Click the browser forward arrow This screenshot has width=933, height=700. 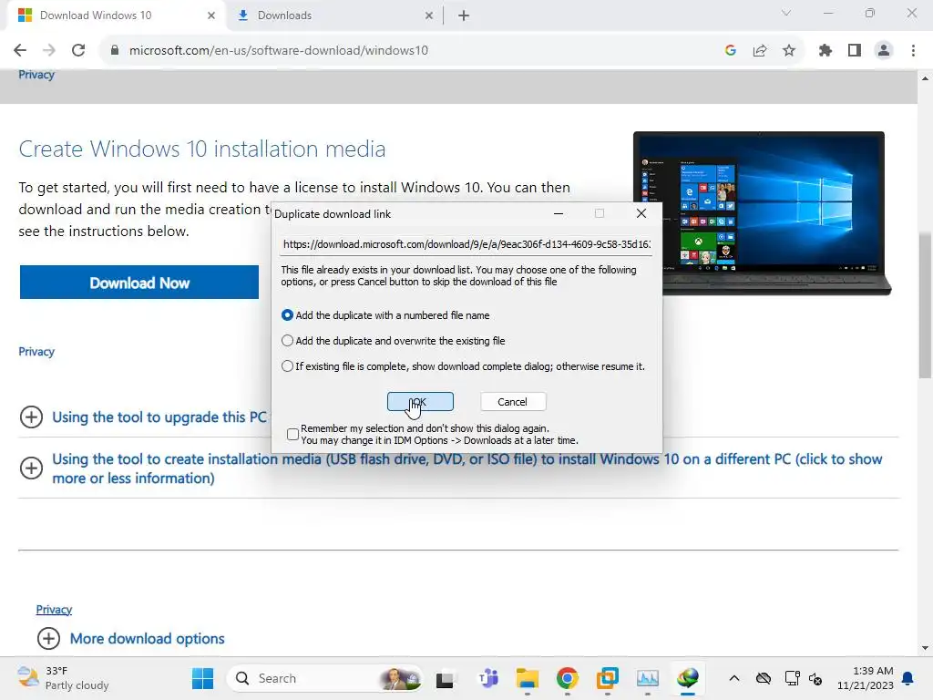click(x=49, y=51)
